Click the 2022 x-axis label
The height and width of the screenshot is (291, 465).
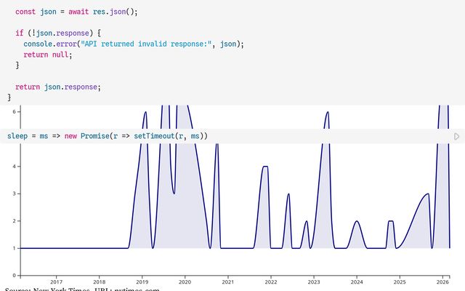pyautogui.click(x=270, y=282)
